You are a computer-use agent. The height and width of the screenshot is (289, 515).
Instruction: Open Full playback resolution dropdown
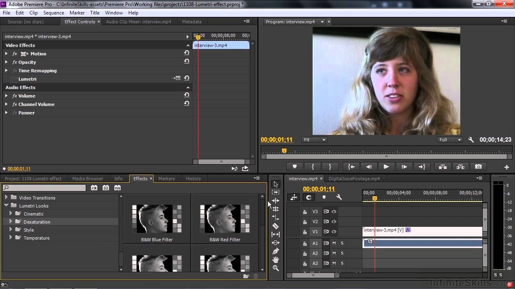pyautogui.click(x=450, y=140)
